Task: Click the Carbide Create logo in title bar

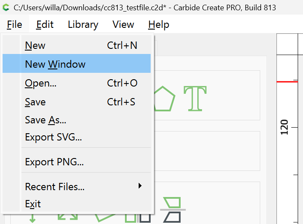Action: (x=6, y=8)
